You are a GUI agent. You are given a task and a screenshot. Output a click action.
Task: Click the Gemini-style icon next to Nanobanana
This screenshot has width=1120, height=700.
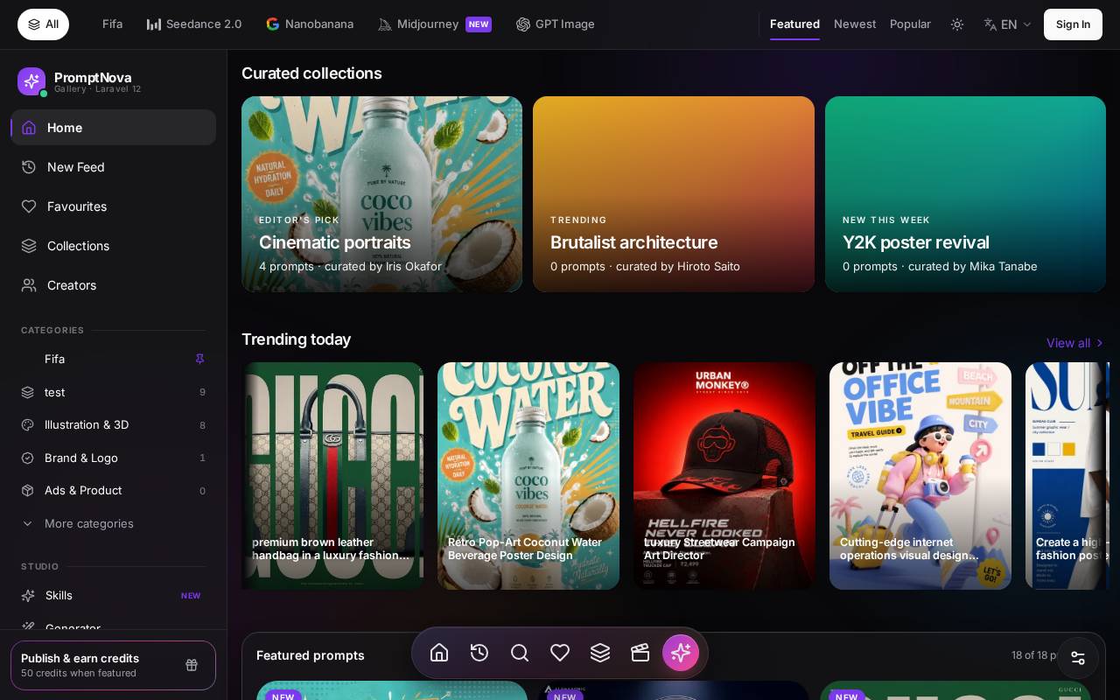click(273, 24)
